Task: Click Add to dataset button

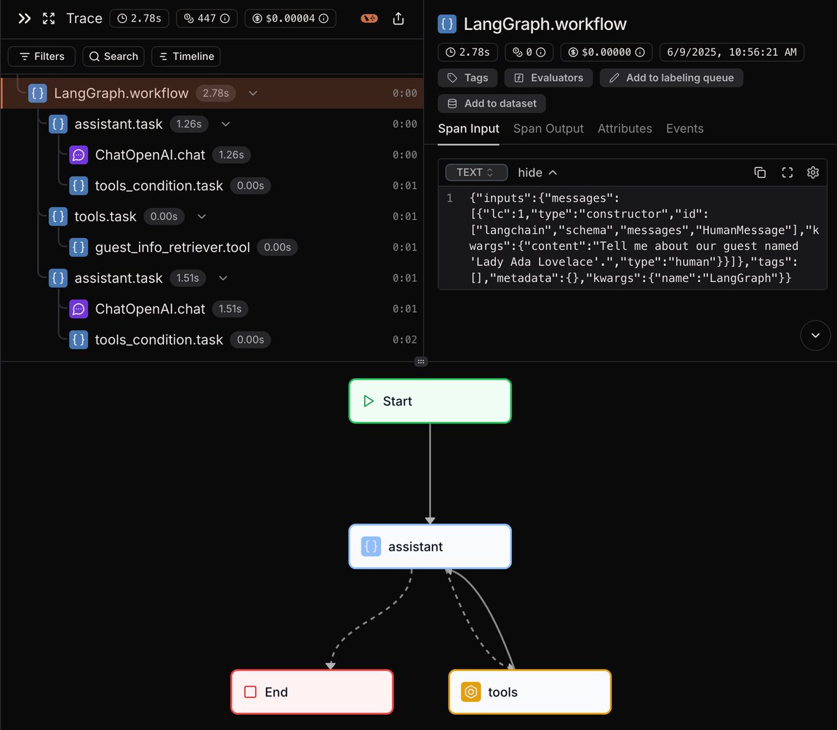Action: click(492, 103)
